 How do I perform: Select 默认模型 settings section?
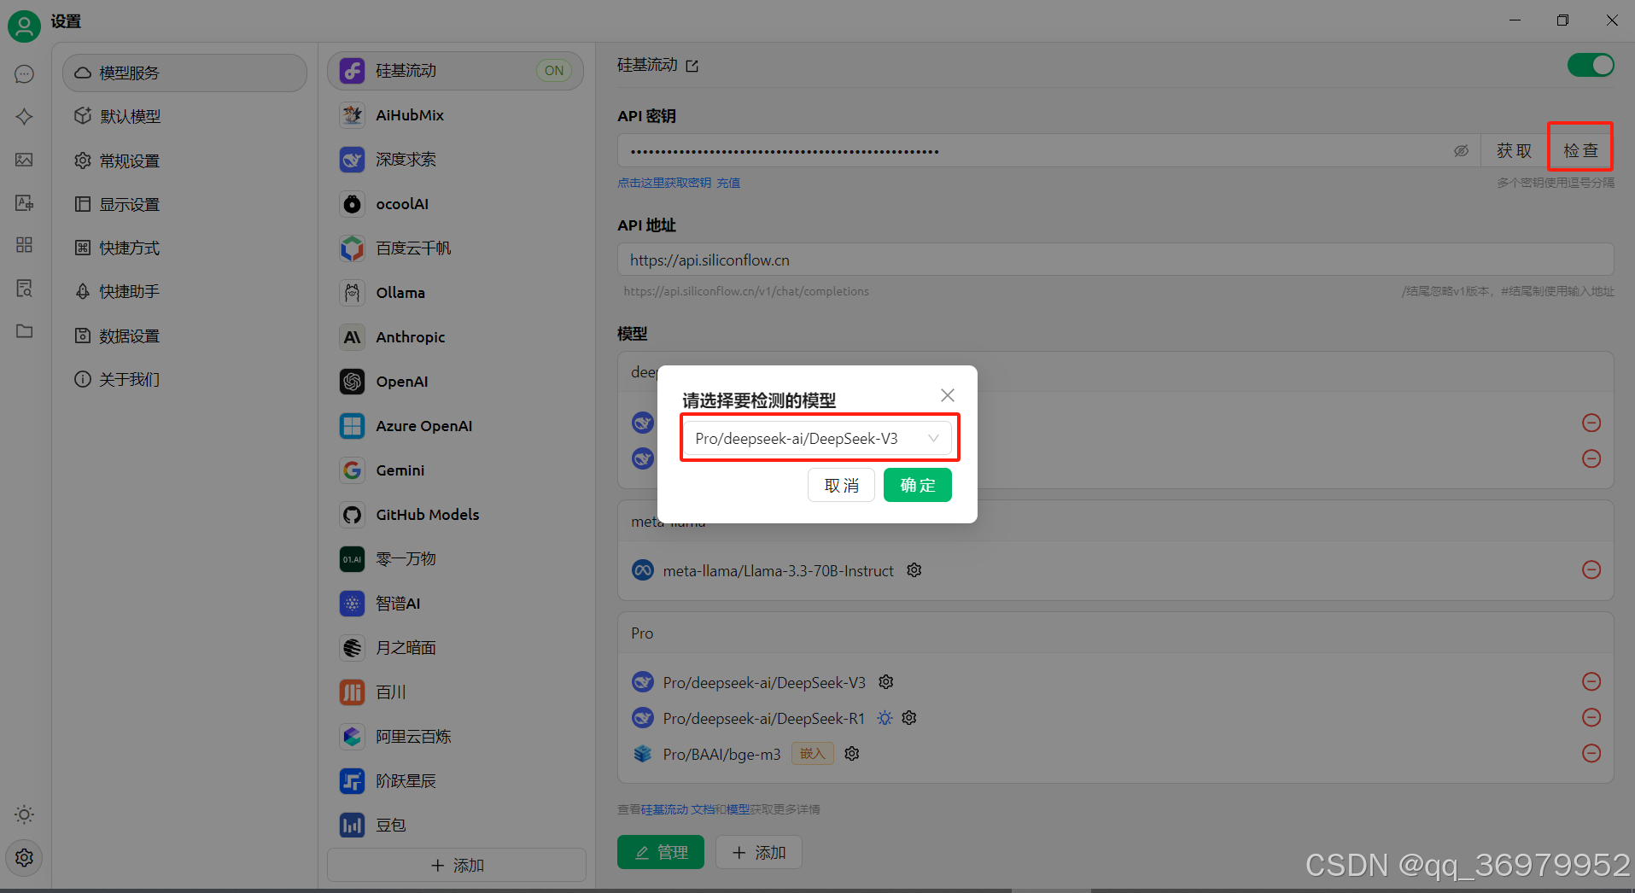[x=184, y=116]
